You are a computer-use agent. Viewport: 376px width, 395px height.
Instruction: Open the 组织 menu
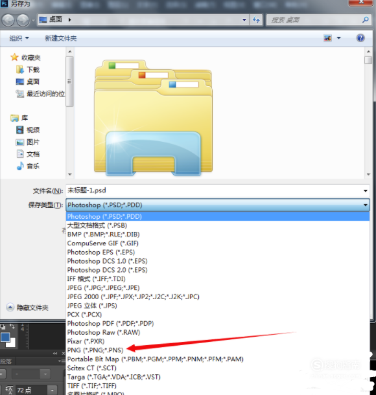pyautogui.click(x=19, y=38)
